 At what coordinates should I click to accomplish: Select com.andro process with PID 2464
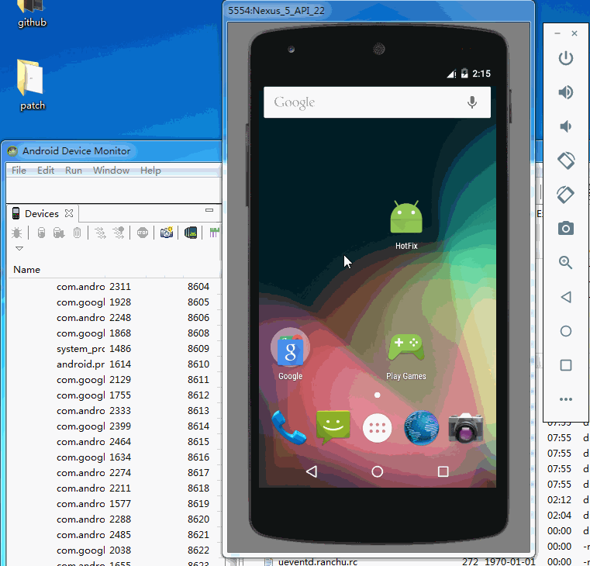(x=115, y=442)
